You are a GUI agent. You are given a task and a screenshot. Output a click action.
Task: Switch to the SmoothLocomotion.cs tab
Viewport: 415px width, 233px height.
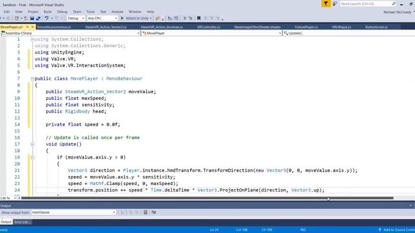(x=54, y=27)
